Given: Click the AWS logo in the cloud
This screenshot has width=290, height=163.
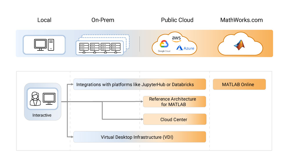Looking at the screenshot, I should (x=176, y=39).
